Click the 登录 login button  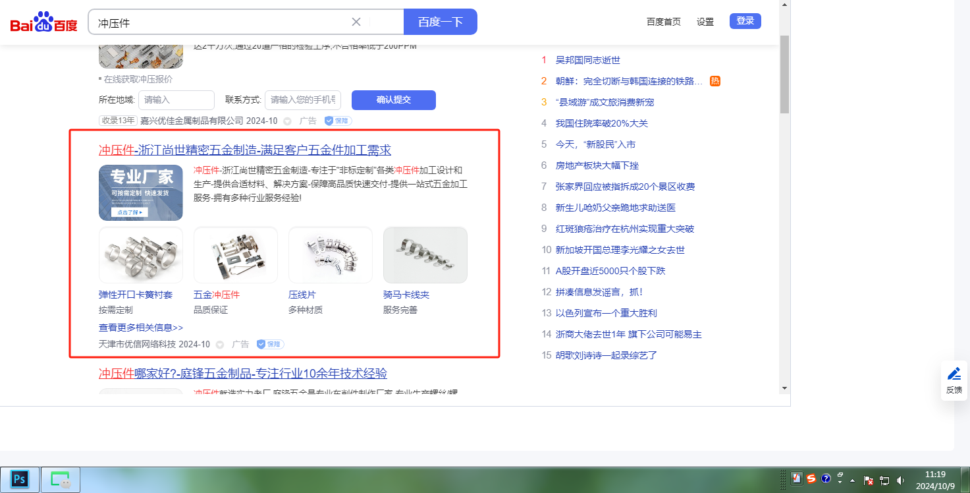coord(745,21)
